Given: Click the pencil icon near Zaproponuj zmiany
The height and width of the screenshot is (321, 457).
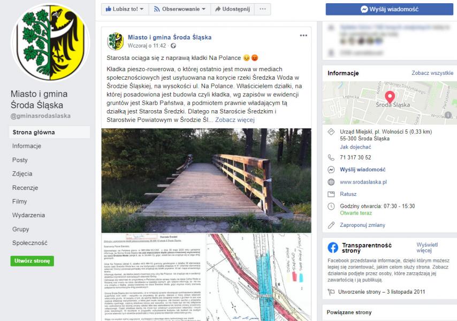Looking at the screenshot, I should click(331, 225).
